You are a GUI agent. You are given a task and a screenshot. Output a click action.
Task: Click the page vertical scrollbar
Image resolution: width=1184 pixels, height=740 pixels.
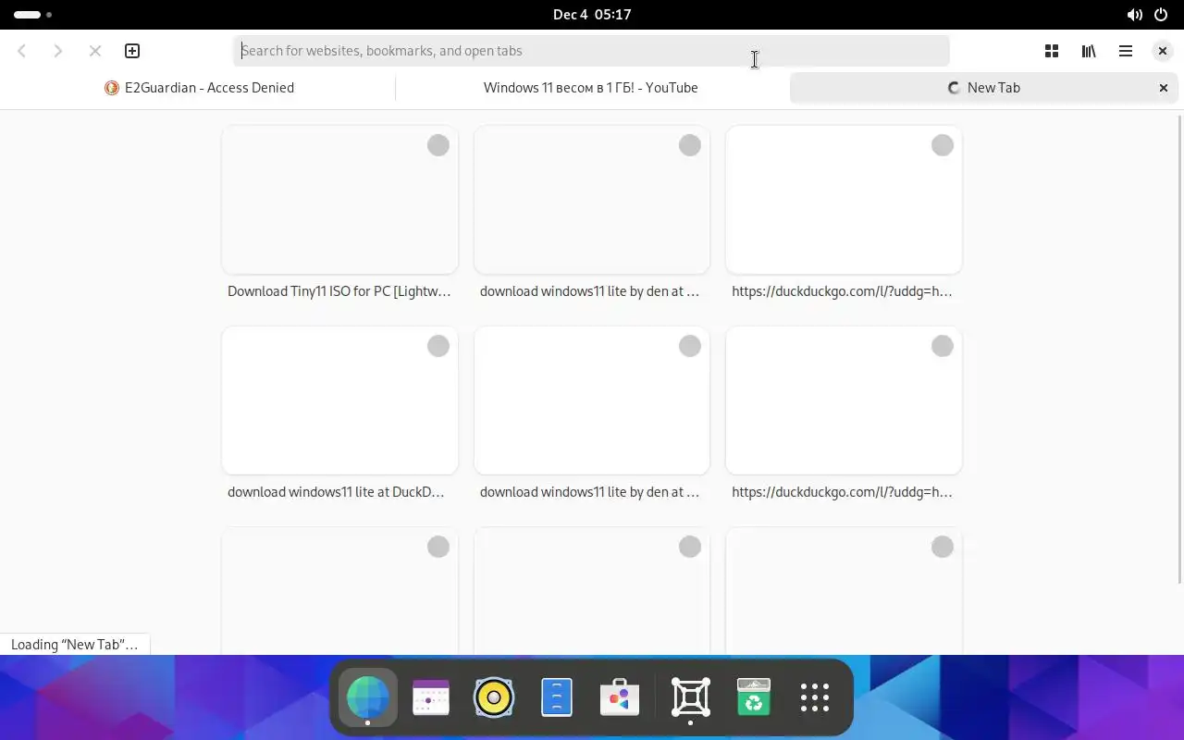point(1179,350)
